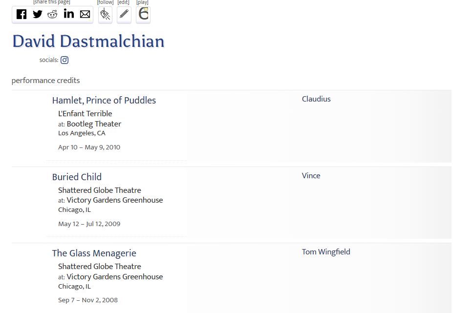Open Victory Gardens Greenhouse under Buried Child

pyautogui.click(x=115, y=200)
